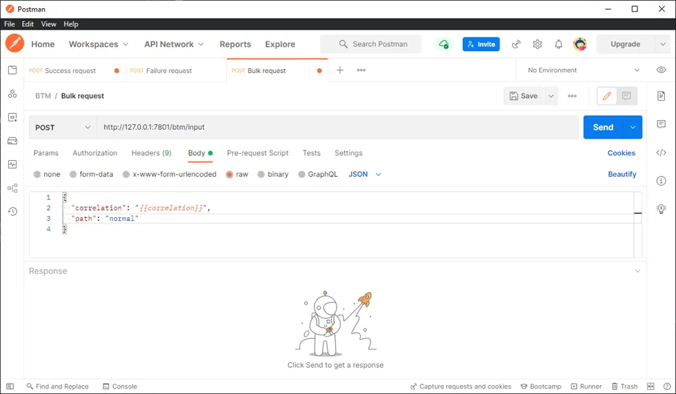Open the Mock Servers sidebar icon
This screenshot has height=394, width=676.
point(12,141)
